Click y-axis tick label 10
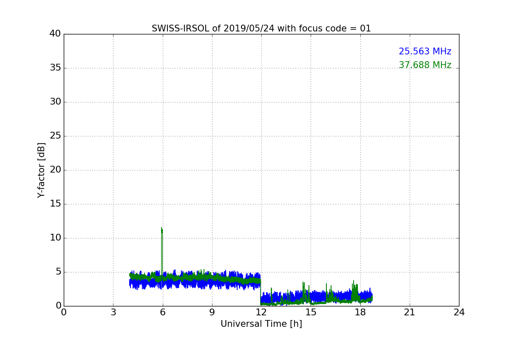This screenshot has width=510, height=340. (x=55, y=238)
